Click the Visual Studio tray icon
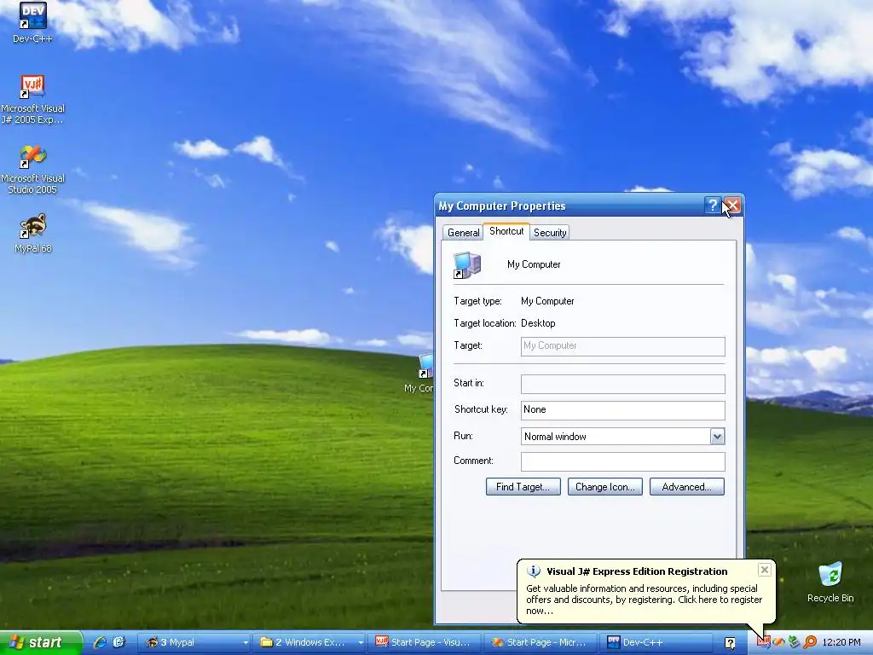 [x=778, y=642]
